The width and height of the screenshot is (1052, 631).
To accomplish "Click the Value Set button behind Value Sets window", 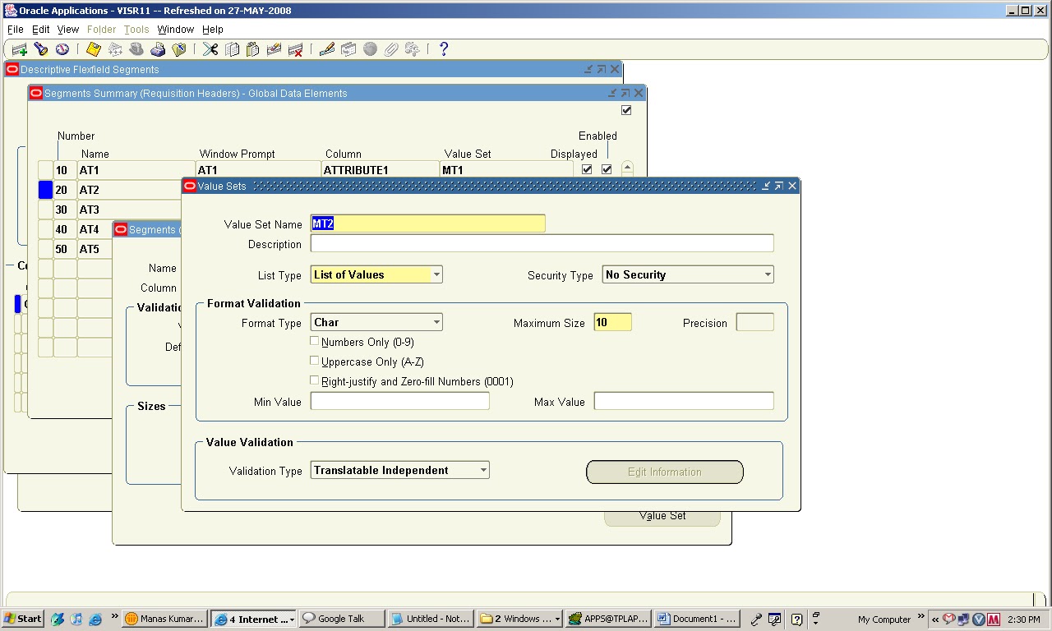I will tap(662, 518).
